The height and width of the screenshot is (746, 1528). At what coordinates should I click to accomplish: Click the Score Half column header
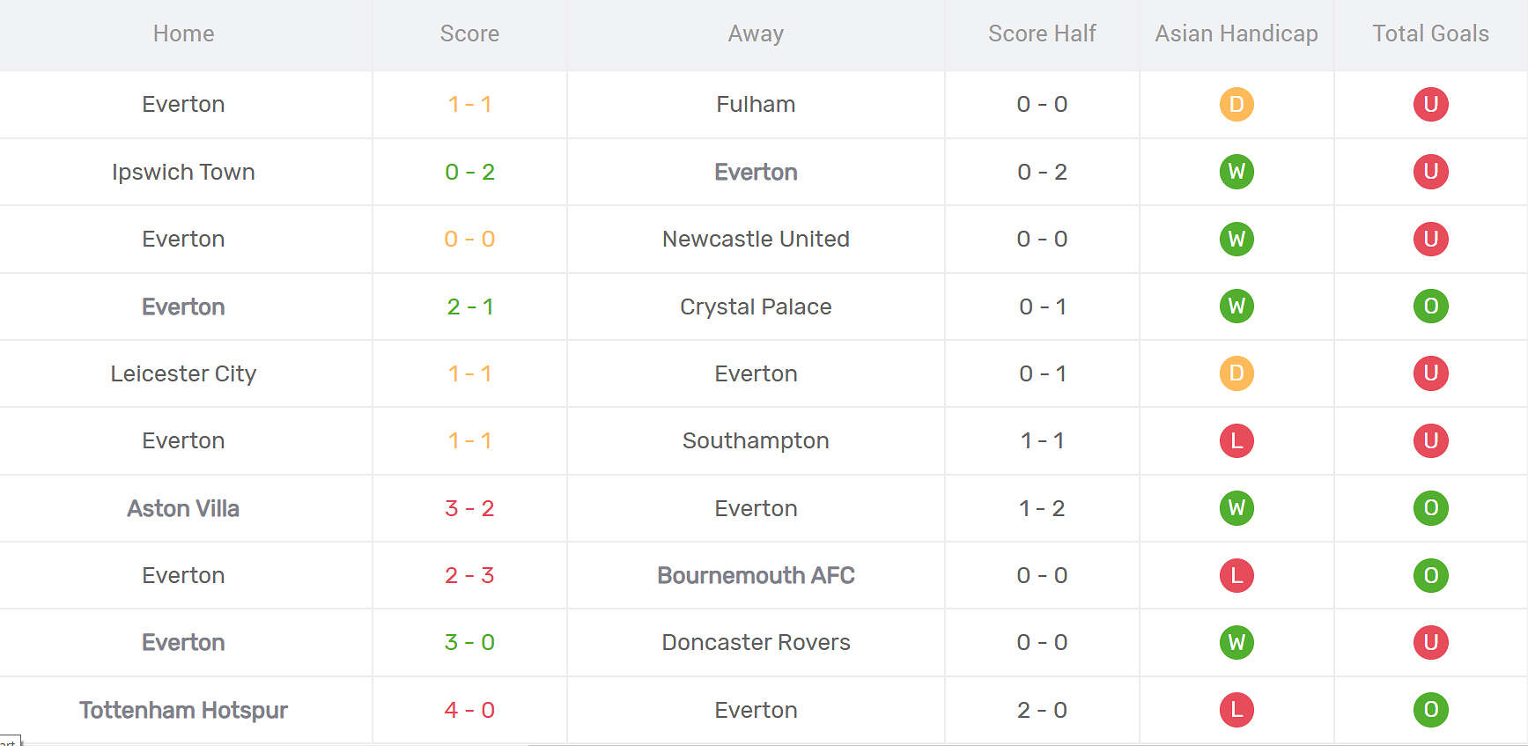(x=1042, y=33)
